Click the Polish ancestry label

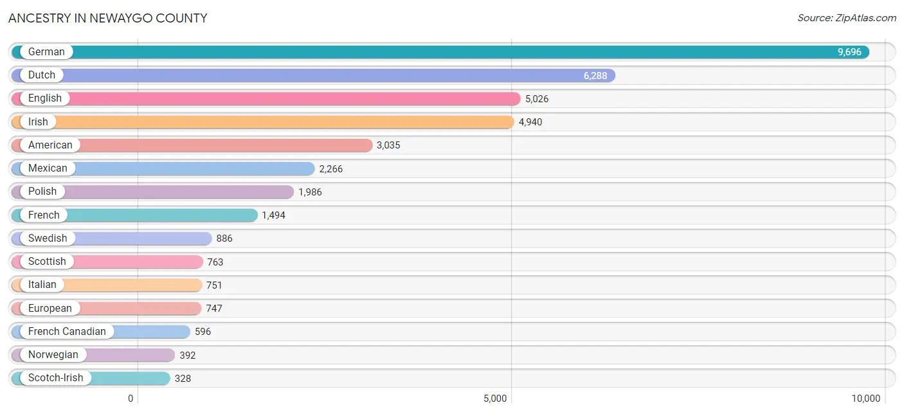tap(42, 191)
